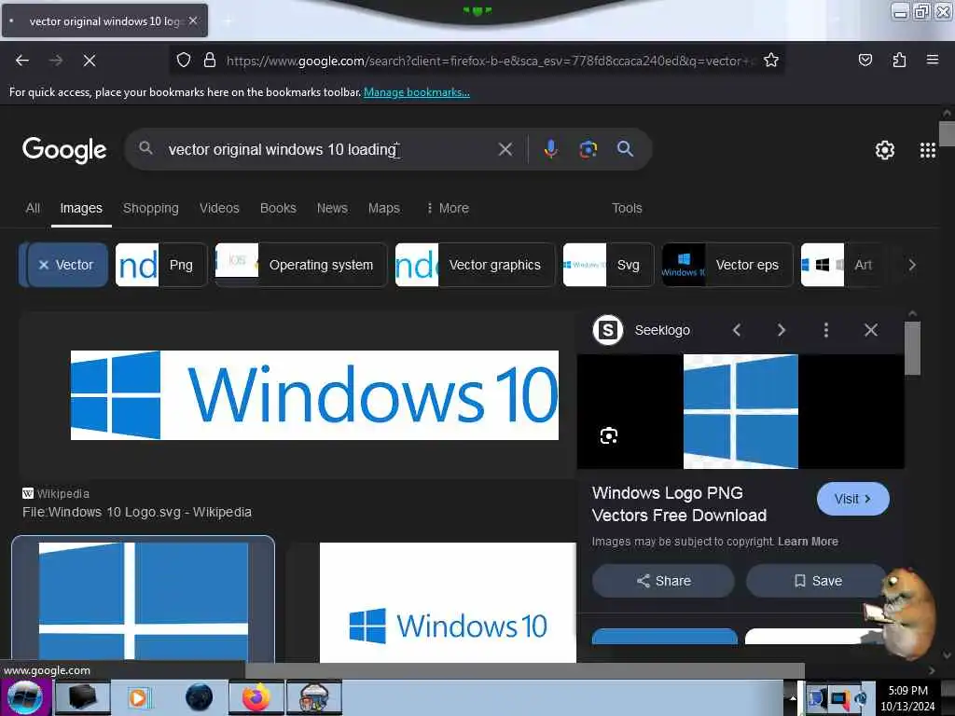Open Firefox from the taskbar
This screenshot has height=716, width=955.
[x=256, y=697]
